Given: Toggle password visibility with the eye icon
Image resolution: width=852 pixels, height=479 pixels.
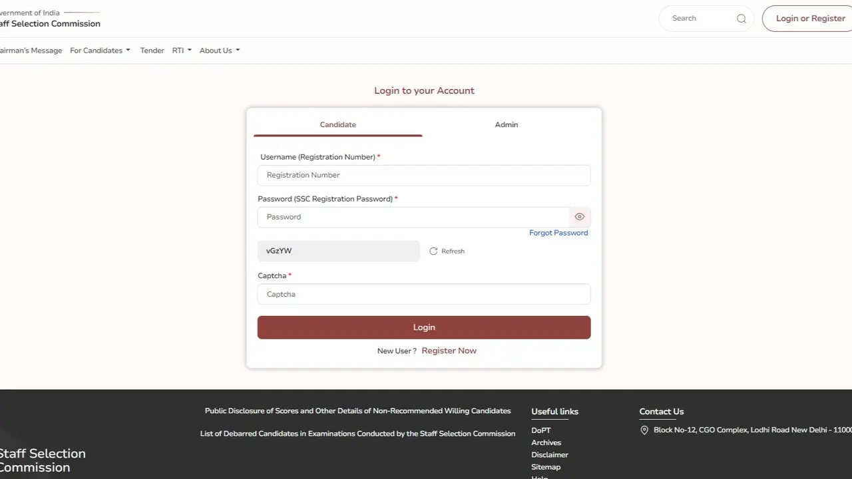Looking at the screenshot, I should (579, 216).
